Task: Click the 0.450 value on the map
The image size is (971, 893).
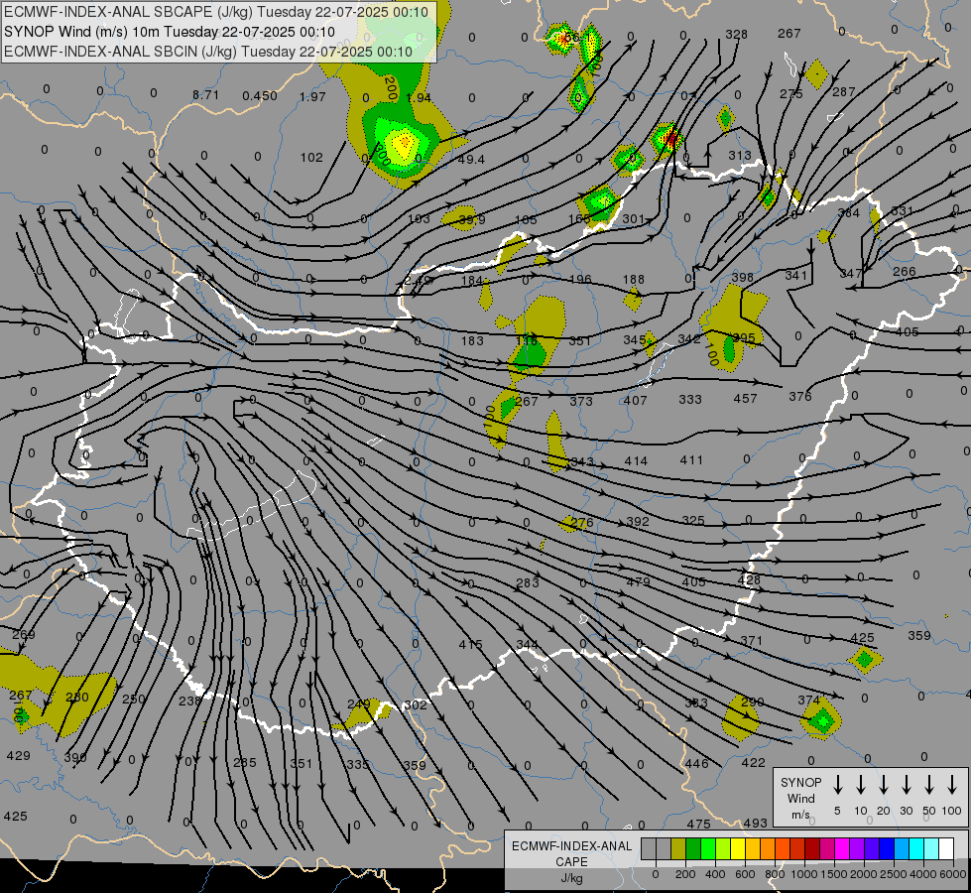Action: pos(260,95)
